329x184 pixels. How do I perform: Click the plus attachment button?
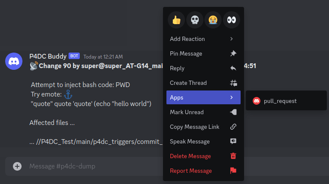click(17, 166)
